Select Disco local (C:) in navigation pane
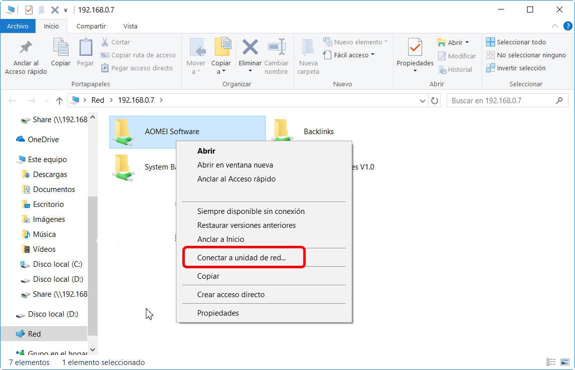The height and width of the screenshot is (370, 575). pos(57,264)
